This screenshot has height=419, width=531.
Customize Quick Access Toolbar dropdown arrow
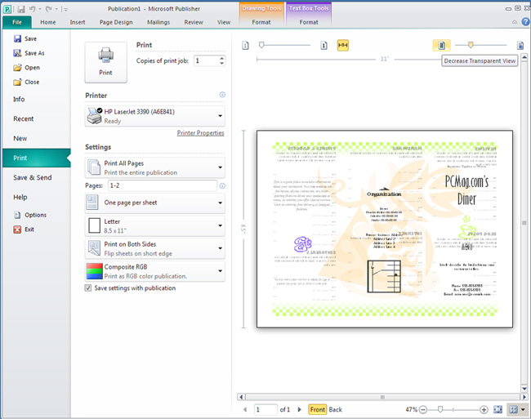point(65,9)
